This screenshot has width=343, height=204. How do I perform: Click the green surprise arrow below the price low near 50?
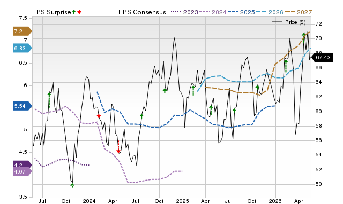[72, 185]
